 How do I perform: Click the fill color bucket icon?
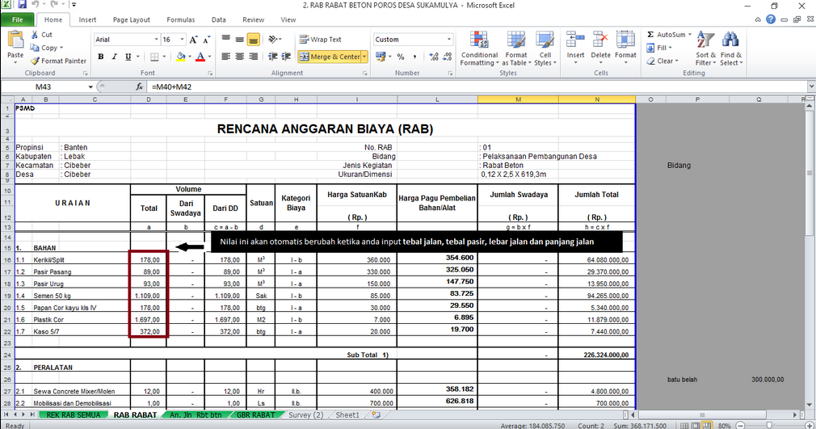[181, 57]
